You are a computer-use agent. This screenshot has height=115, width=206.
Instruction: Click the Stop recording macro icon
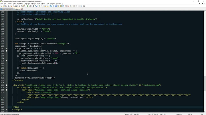pos(76,6)
